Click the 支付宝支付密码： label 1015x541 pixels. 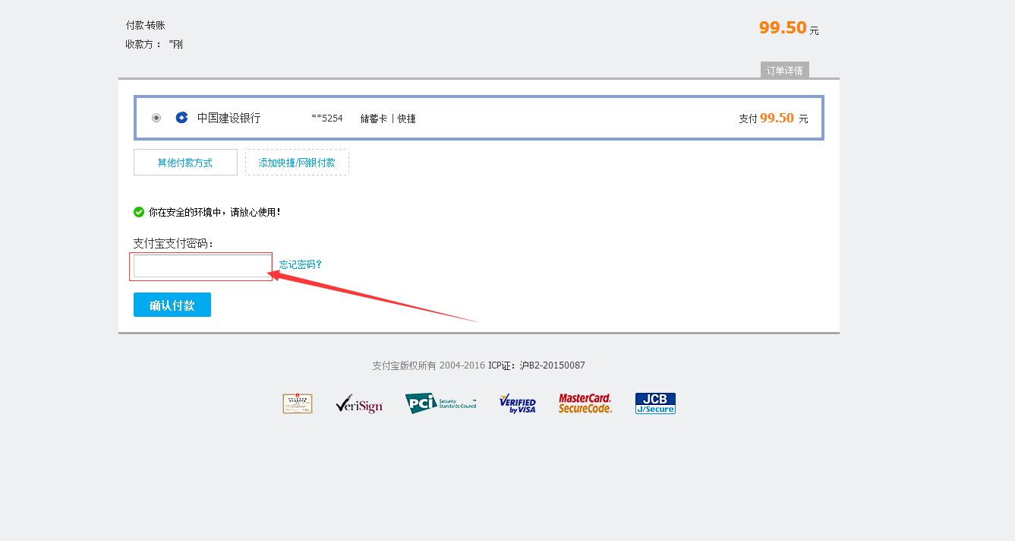(x=174, y=243)
